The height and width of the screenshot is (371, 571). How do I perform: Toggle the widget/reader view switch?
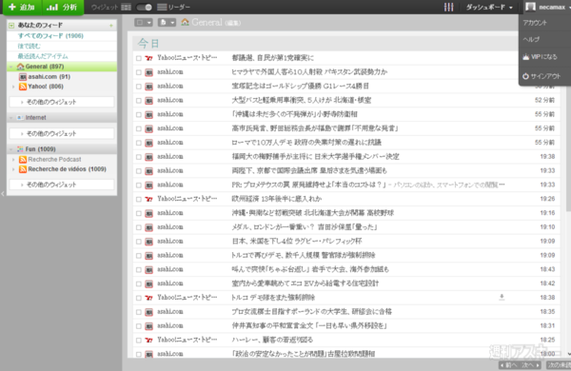pos(145,8)
